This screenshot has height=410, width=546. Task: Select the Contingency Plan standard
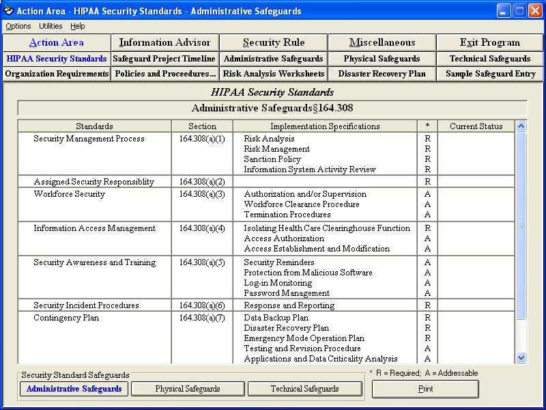[x=66, y=318]
